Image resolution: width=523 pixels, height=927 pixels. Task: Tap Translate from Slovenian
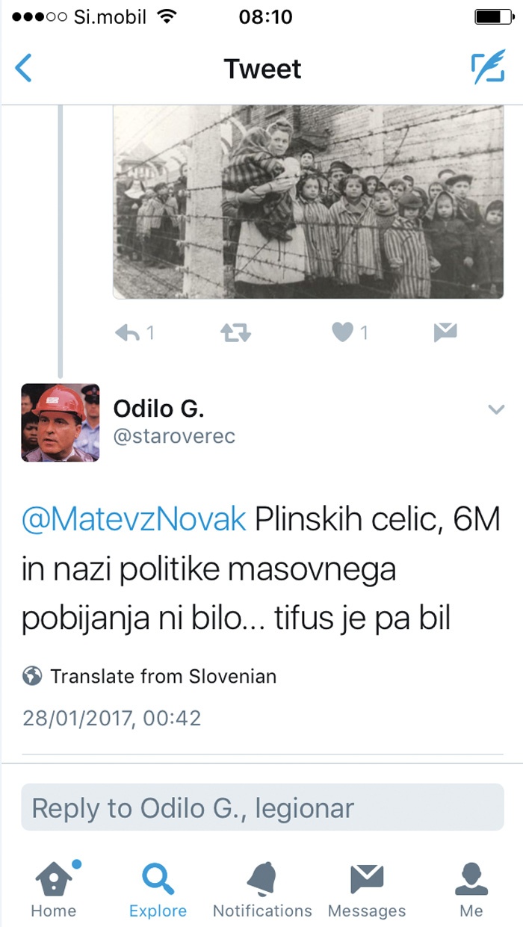pyautogui.click(x=162, y=677)
